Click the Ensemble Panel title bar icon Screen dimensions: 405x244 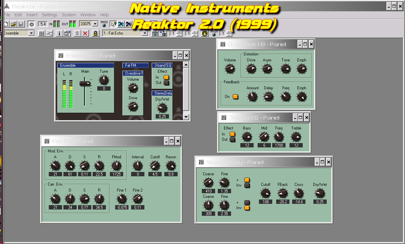point(61,55)
